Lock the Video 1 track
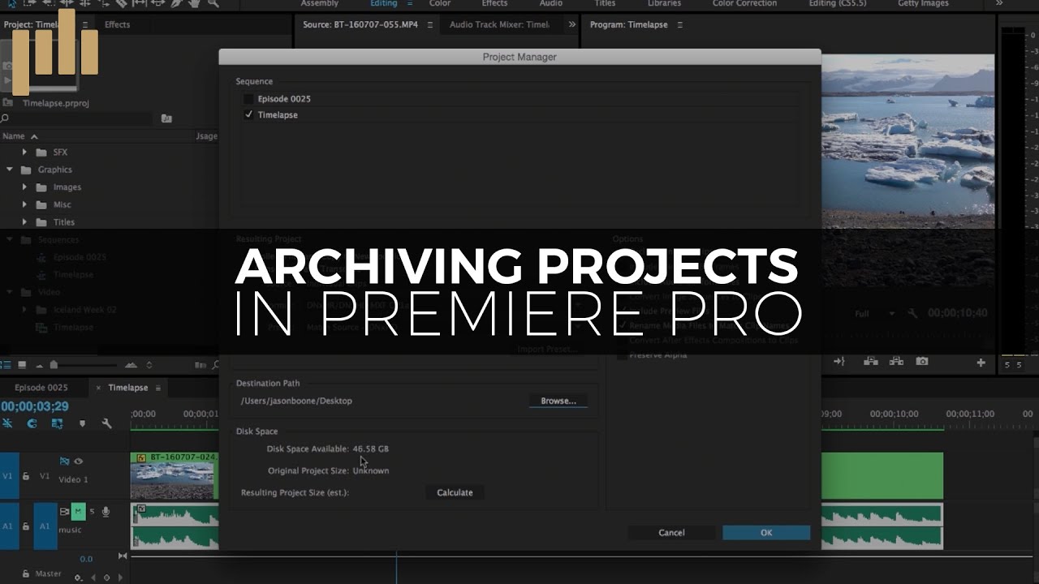This screenshot has height=584, width=1039. (x=26, y=477)
